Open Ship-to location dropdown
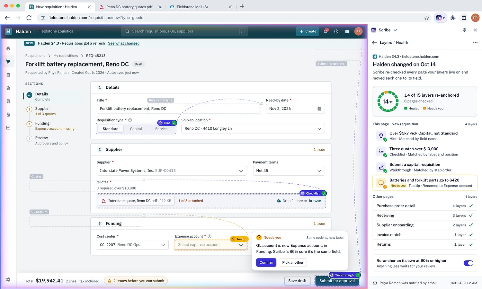Screen dimensions: 482x289 point(253,128)
